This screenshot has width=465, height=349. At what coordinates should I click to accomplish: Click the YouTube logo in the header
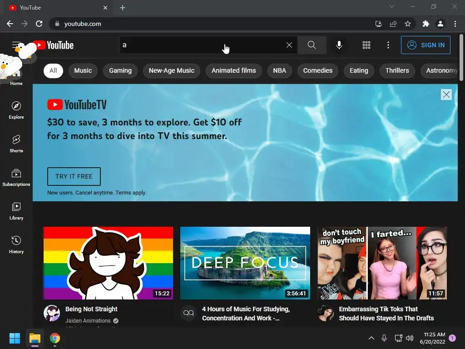pos(54,45)
